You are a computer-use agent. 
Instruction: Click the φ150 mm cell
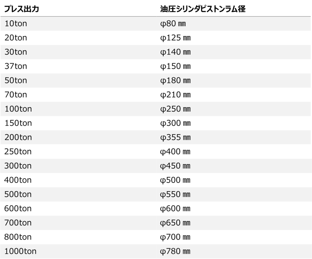click(x=175, y=67)
